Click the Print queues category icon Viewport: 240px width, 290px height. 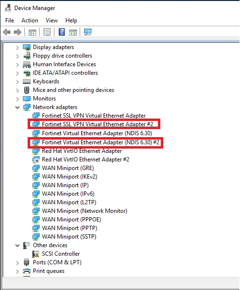[27, 271]
